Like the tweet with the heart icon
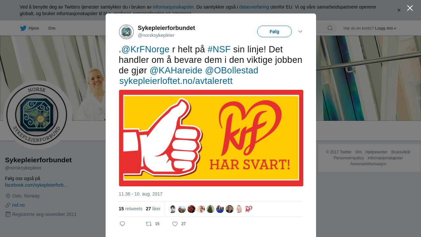421x237 pixels. [175, 224]
